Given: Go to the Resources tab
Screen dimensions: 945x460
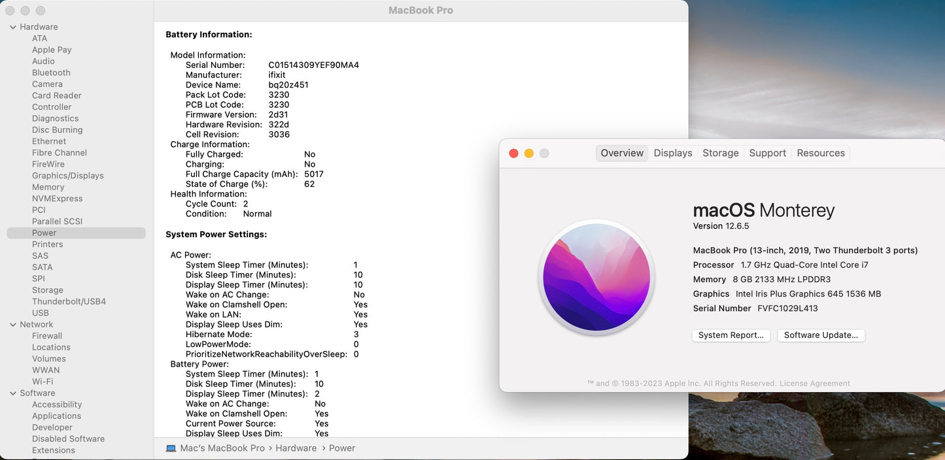Looking at the screenshot, I should (820, 153).
